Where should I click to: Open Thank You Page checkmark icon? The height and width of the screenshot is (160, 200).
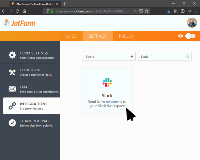[x=12, y=123]
